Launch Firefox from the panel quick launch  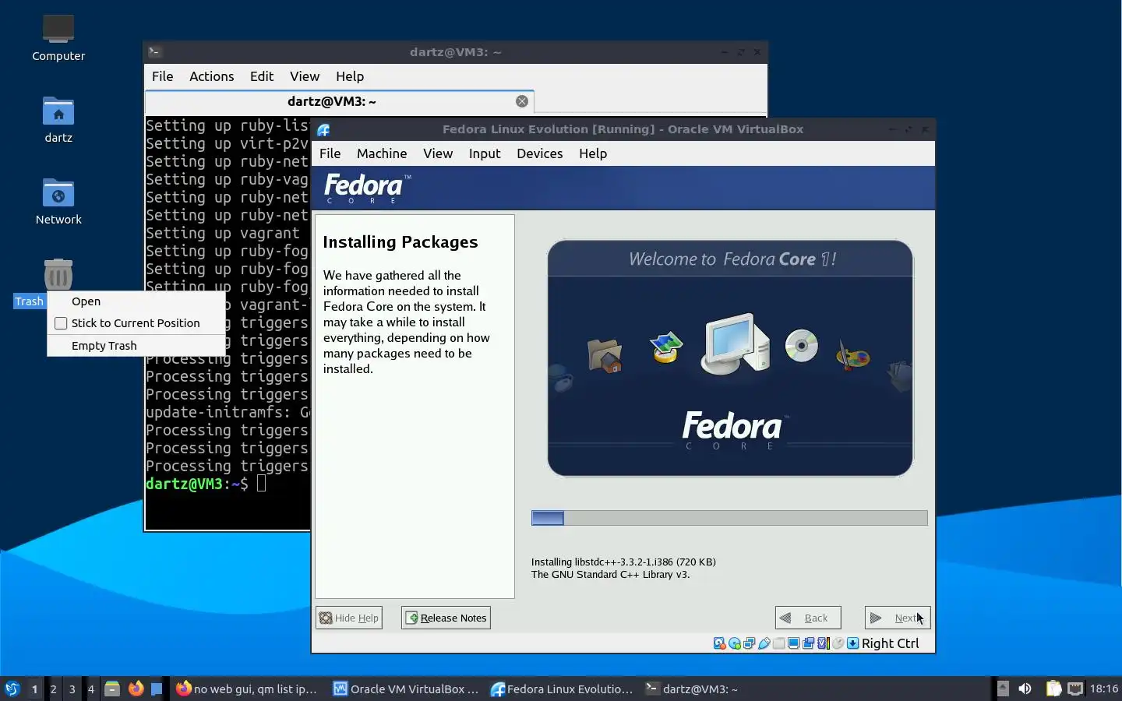136,689
